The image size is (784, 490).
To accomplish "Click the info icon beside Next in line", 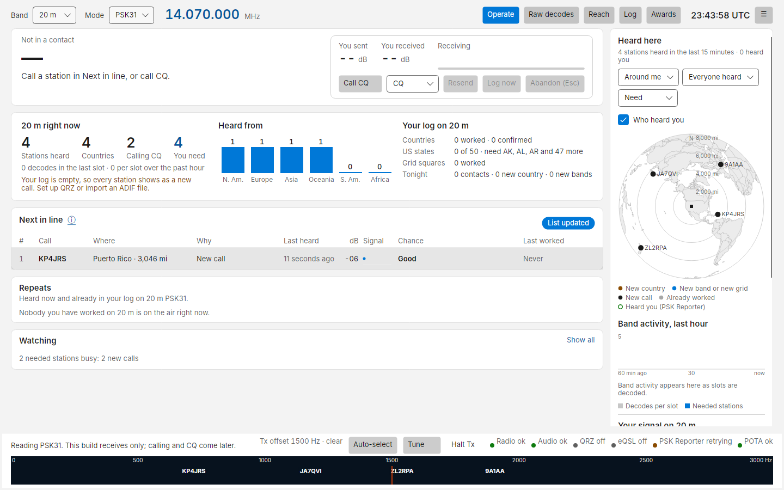I will click(x=71, y=220).
